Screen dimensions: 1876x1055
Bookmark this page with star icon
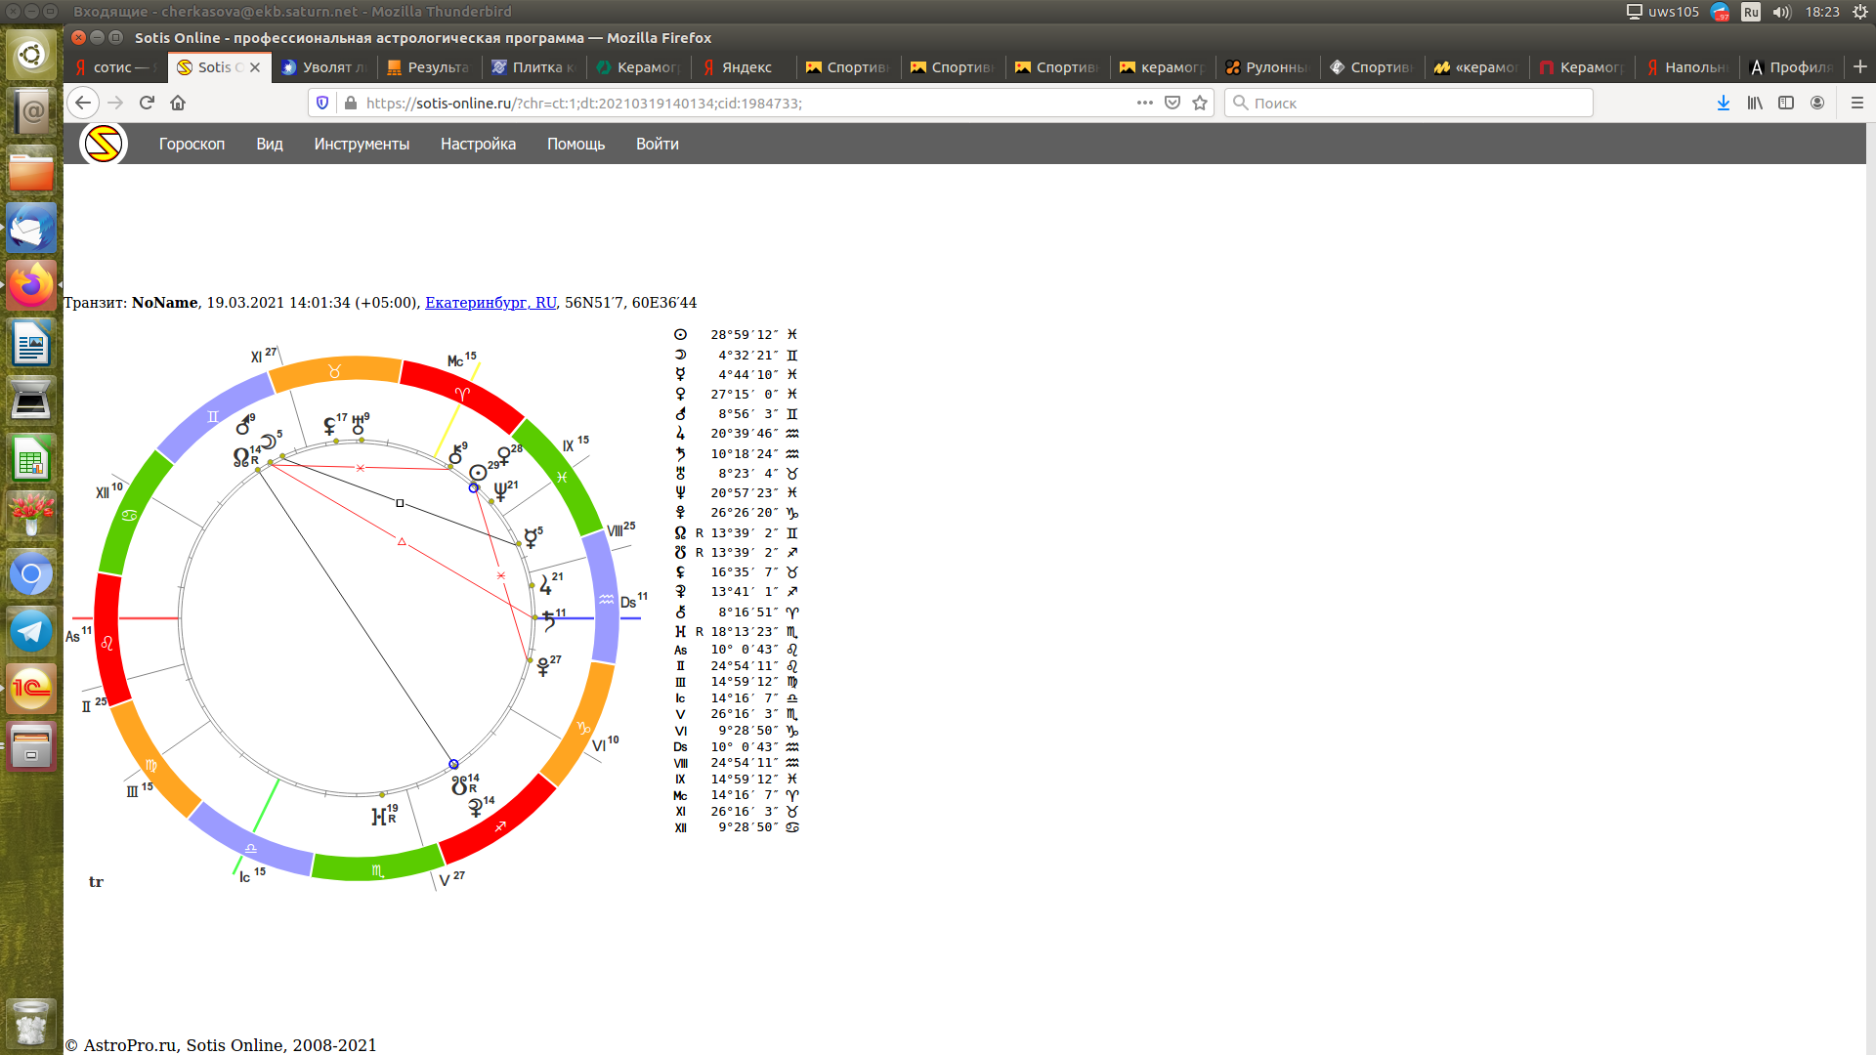click(x=1200, y=103)
